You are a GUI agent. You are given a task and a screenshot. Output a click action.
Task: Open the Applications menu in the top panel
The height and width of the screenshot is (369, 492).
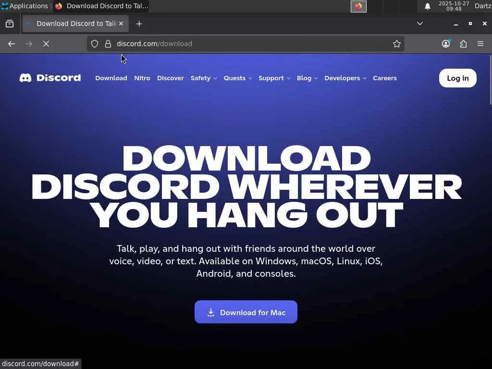pyautogui.click(x=26, y=6)
